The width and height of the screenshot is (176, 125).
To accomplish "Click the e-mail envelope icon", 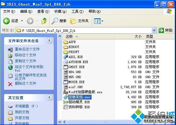I will tap(10, 76).
